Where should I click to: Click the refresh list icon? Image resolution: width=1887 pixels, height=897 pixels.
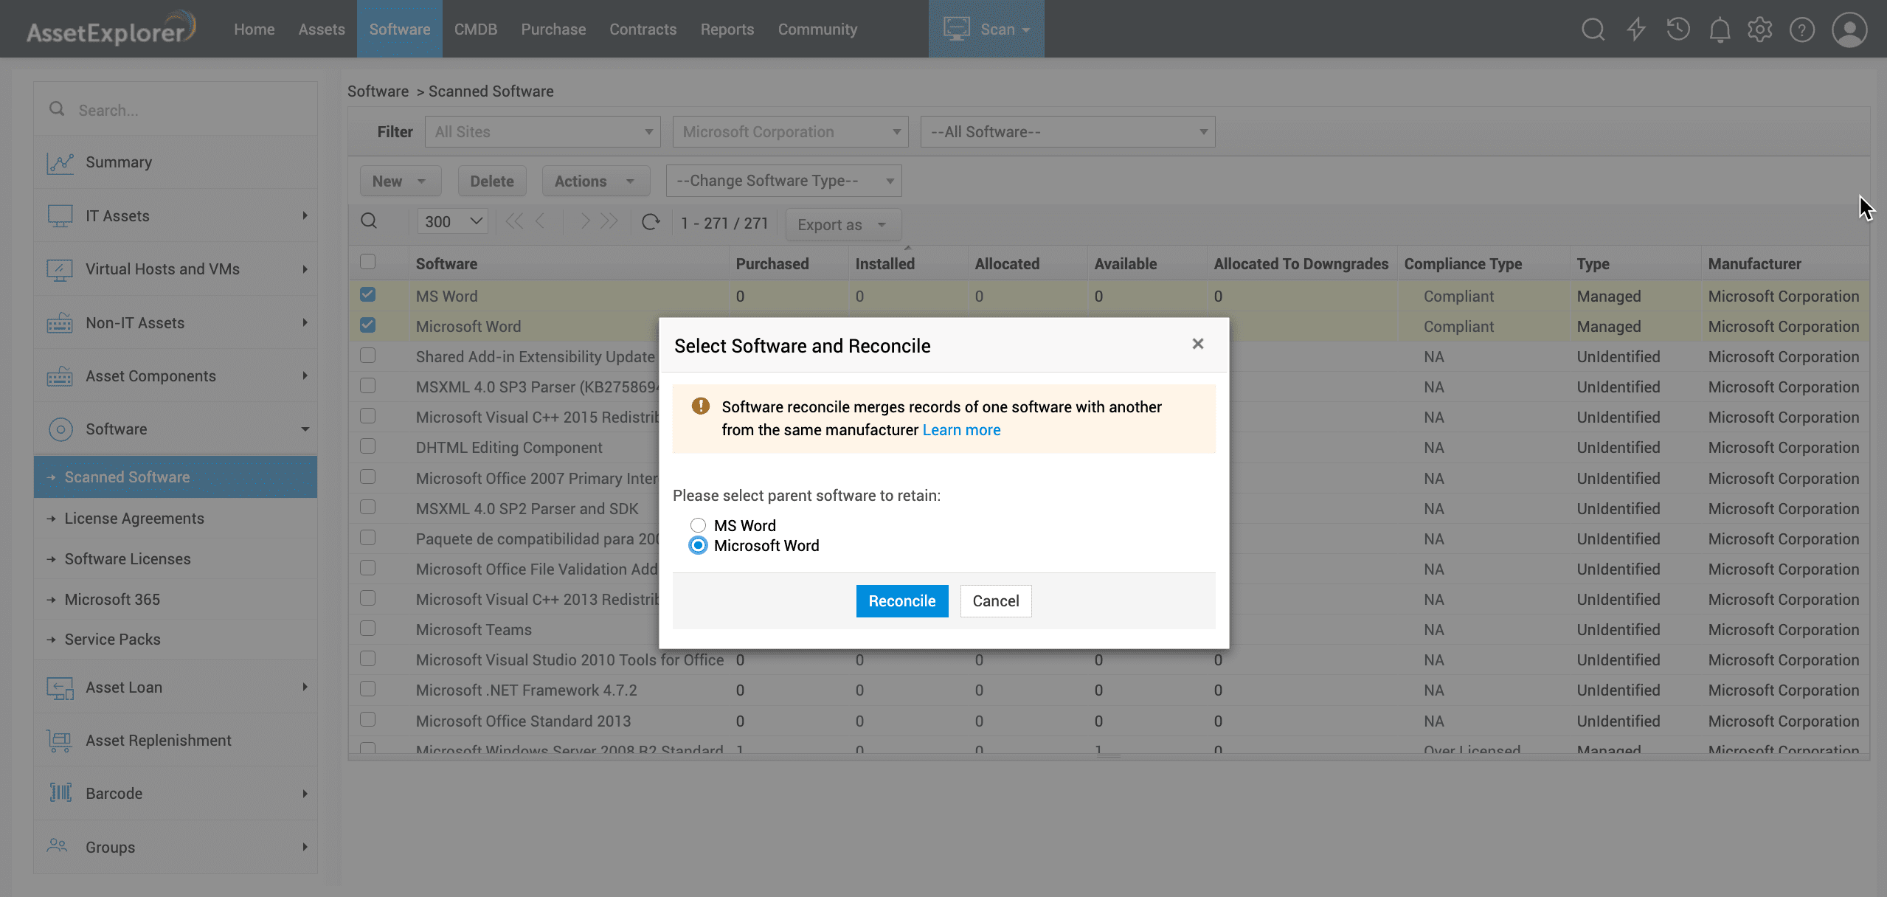tap(650, 222)
